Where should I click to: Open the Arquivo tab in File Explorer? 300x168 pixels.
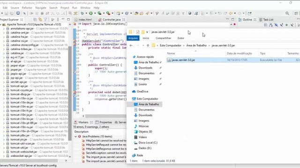[133, 38]
